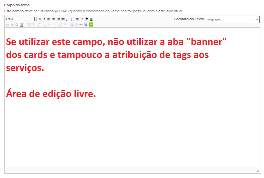Open the Estilo style dropdown
The height and width of the screenshot is (178, 264).
[x=21, y=19]
